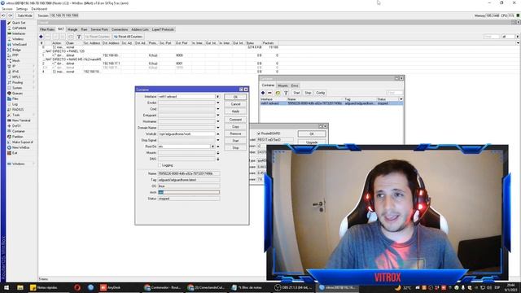Screen dimensions: 521x293
Task: Open Bridge in the sidebar
Action: pyautogui.click(x=16, y=50)
